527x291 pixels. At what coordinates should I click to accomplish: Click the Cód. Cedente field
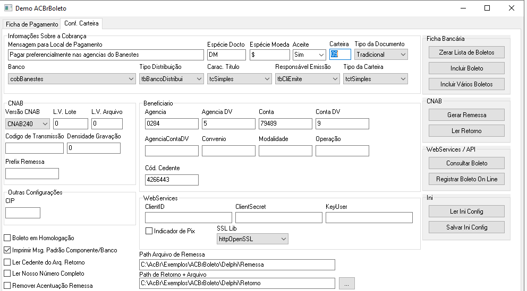tap(172, 180)
